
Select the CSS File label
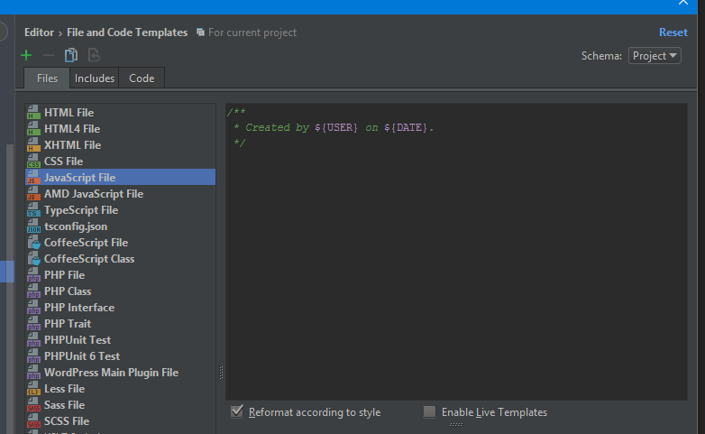[63, 162]
